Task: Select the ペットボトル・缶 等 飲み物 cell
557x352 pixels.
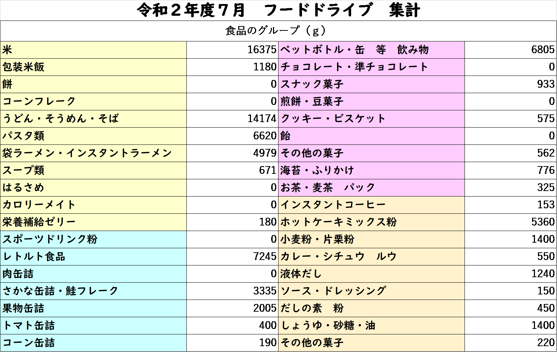Action: tap(371, 50)
